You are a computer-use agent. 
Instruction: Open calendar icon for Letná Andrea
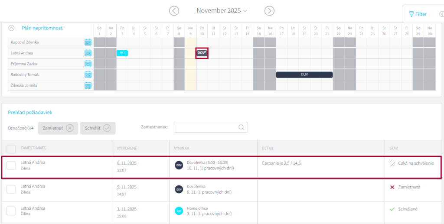[x=88, y=53]
